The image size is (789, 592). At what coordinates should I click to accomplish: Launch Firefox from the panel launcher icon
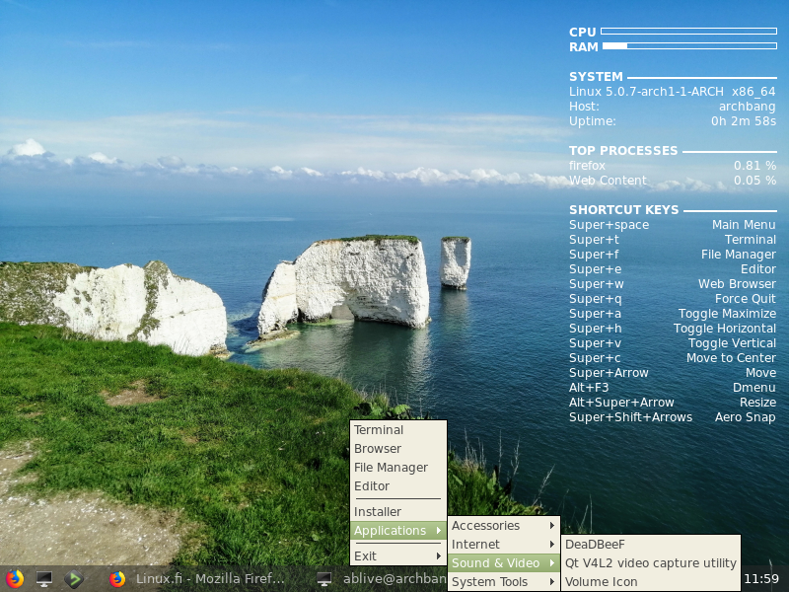(x=15, y=579)
